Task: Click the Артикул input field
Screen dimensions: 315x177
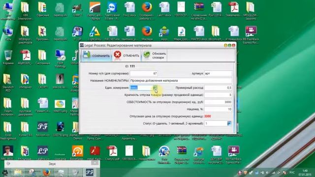Action: click(218, 73)
